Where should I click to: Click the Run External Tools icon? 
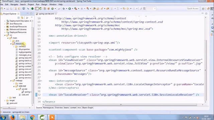click(76, 9)
